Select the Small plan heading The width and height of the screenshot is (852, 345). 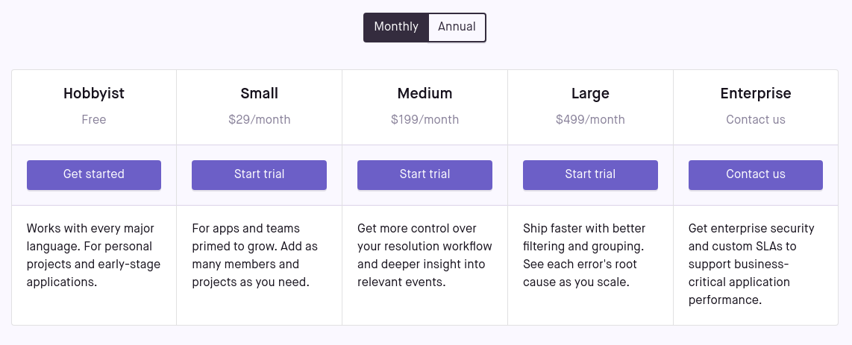pos(259,93)
